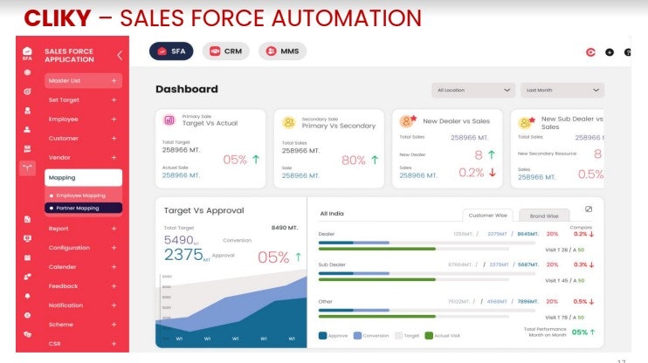Click the Primary Vs Secondary card icon
The height and width of the screenshot is (363, 648).
(x=288, y=122)
